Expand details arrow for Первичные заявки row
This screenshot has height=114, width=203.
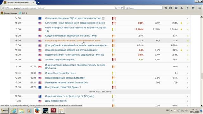(x=187, y=55)
